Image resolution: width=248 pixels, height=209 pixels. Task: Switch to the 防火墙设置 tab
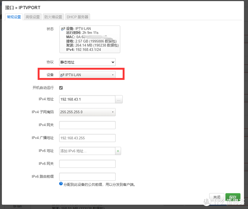[53, 17]
